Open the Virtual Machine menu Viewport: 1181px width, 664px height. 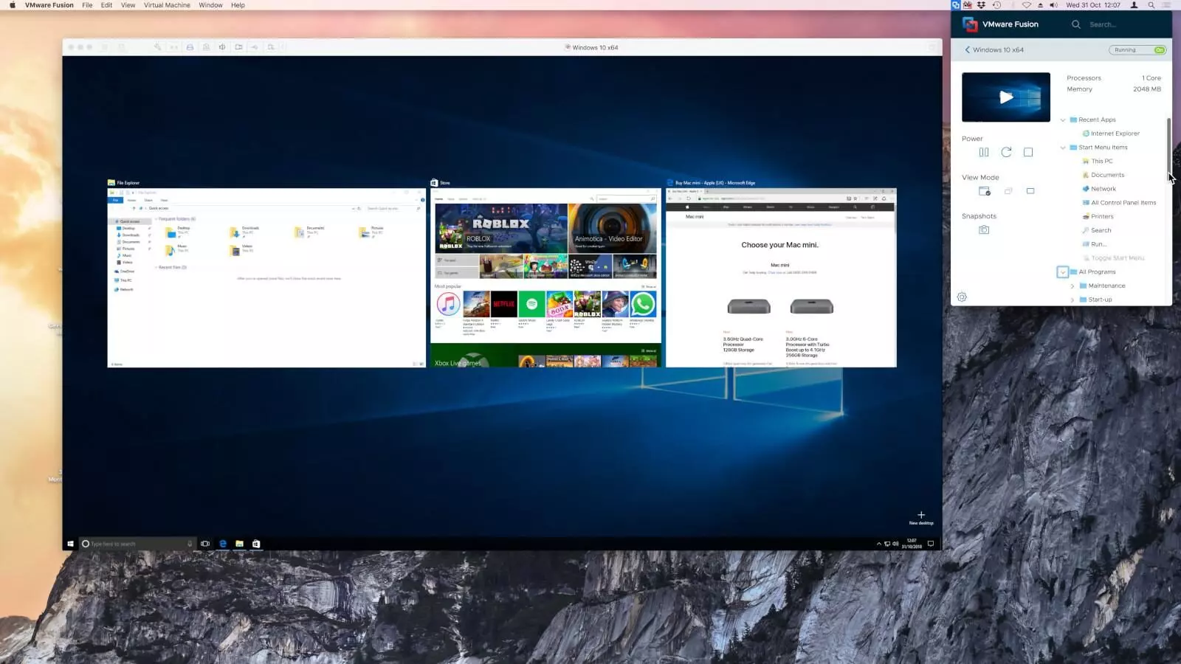167,5
